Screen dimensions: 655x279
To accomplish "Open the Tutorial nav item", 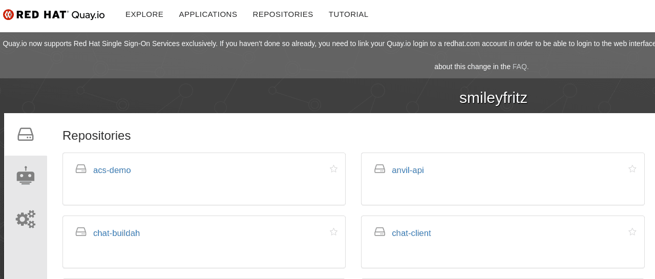I will [x=348, y=14].
